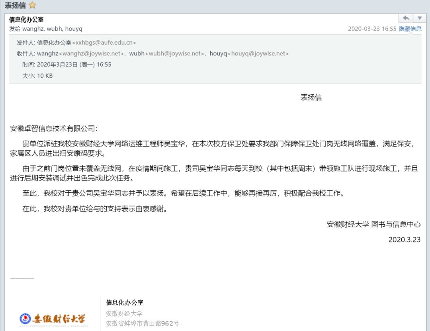Click the 发给 wanghz, wubh, houyq summary line
This screenshot has height=331, width=430.
point(46,29)
